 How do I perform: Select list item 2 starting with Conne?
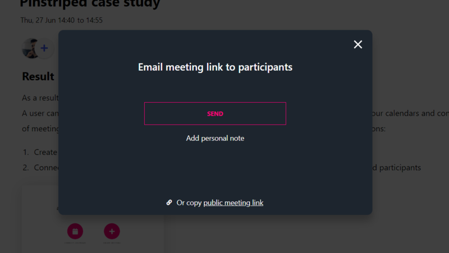tap(40, 167)
